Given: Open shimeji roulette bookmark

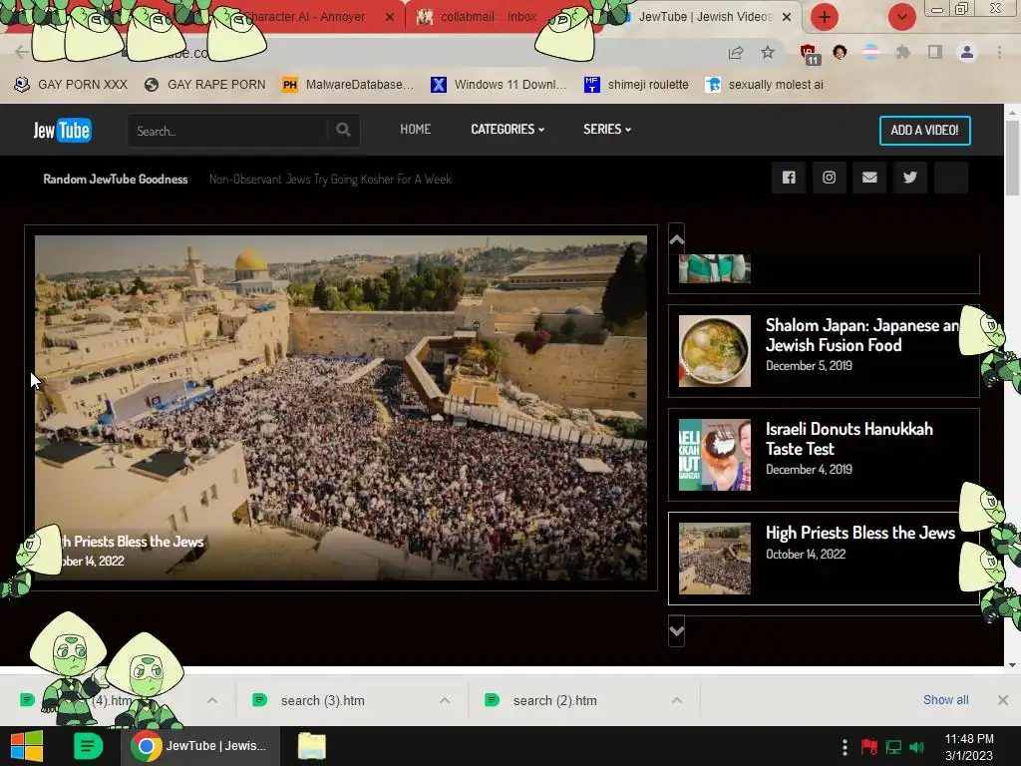Looking at the screenshot, I should click(637, 85).
